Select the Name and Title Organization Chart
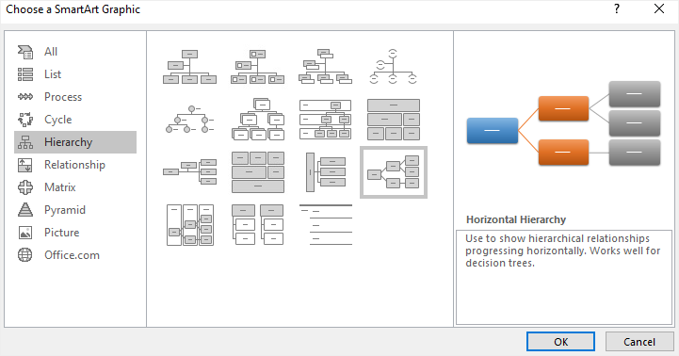The image size is (679, 356). [325, 67]
